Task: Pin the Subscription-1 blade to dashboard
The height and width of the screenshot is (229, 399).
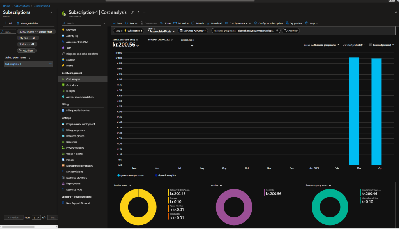Action: click(132, 12)
